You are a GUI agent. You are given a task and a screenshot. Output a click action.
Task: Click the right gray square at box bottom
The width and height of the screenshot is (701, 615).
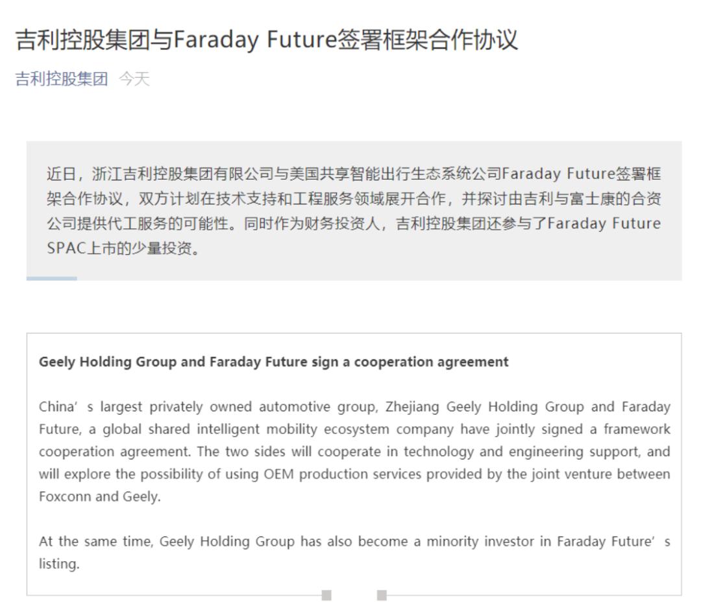coord(382,595)
